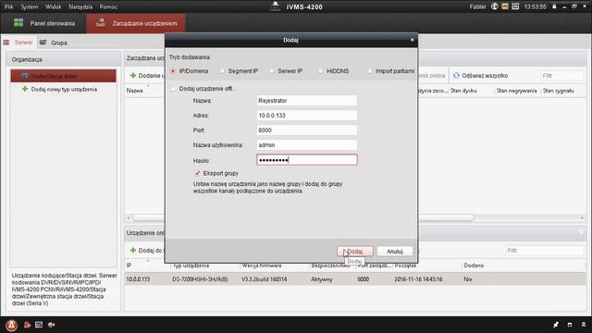Click the globe network icon in title bar
592x333 pixels.
(x=494, y=6)
